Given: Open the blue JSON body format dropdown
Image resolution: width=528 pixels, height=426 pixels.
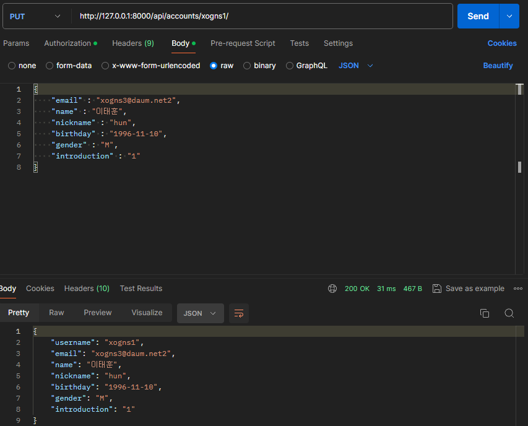Looking at the screenshot, I should pyautogui.click(x=355, y=66).
